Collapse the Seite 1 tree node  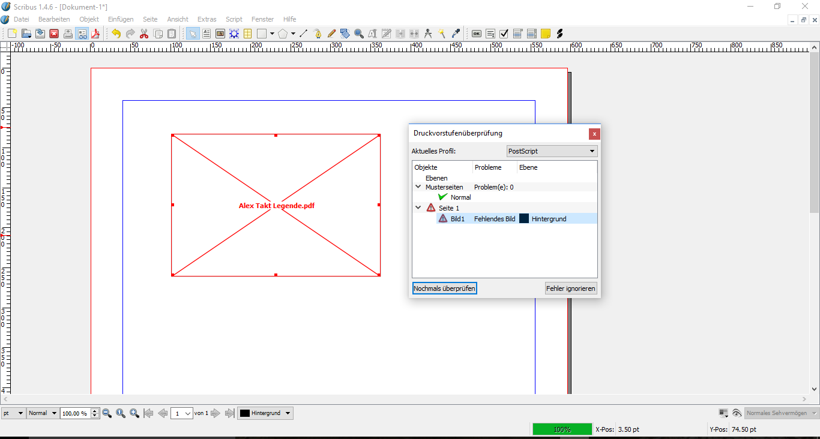418,208
